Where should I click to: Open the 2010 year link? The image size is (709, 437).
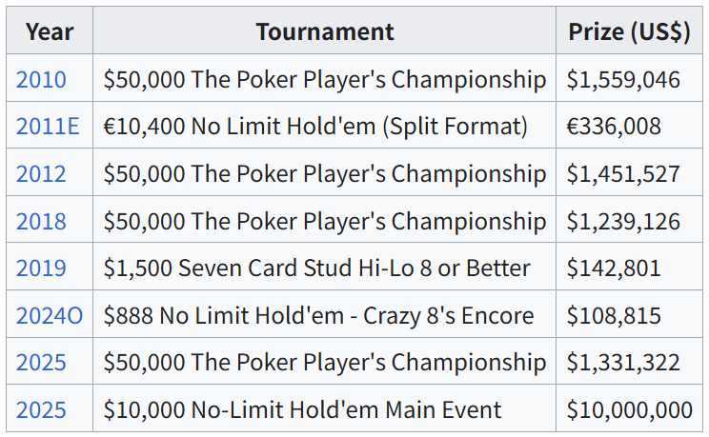click(41, 79)
